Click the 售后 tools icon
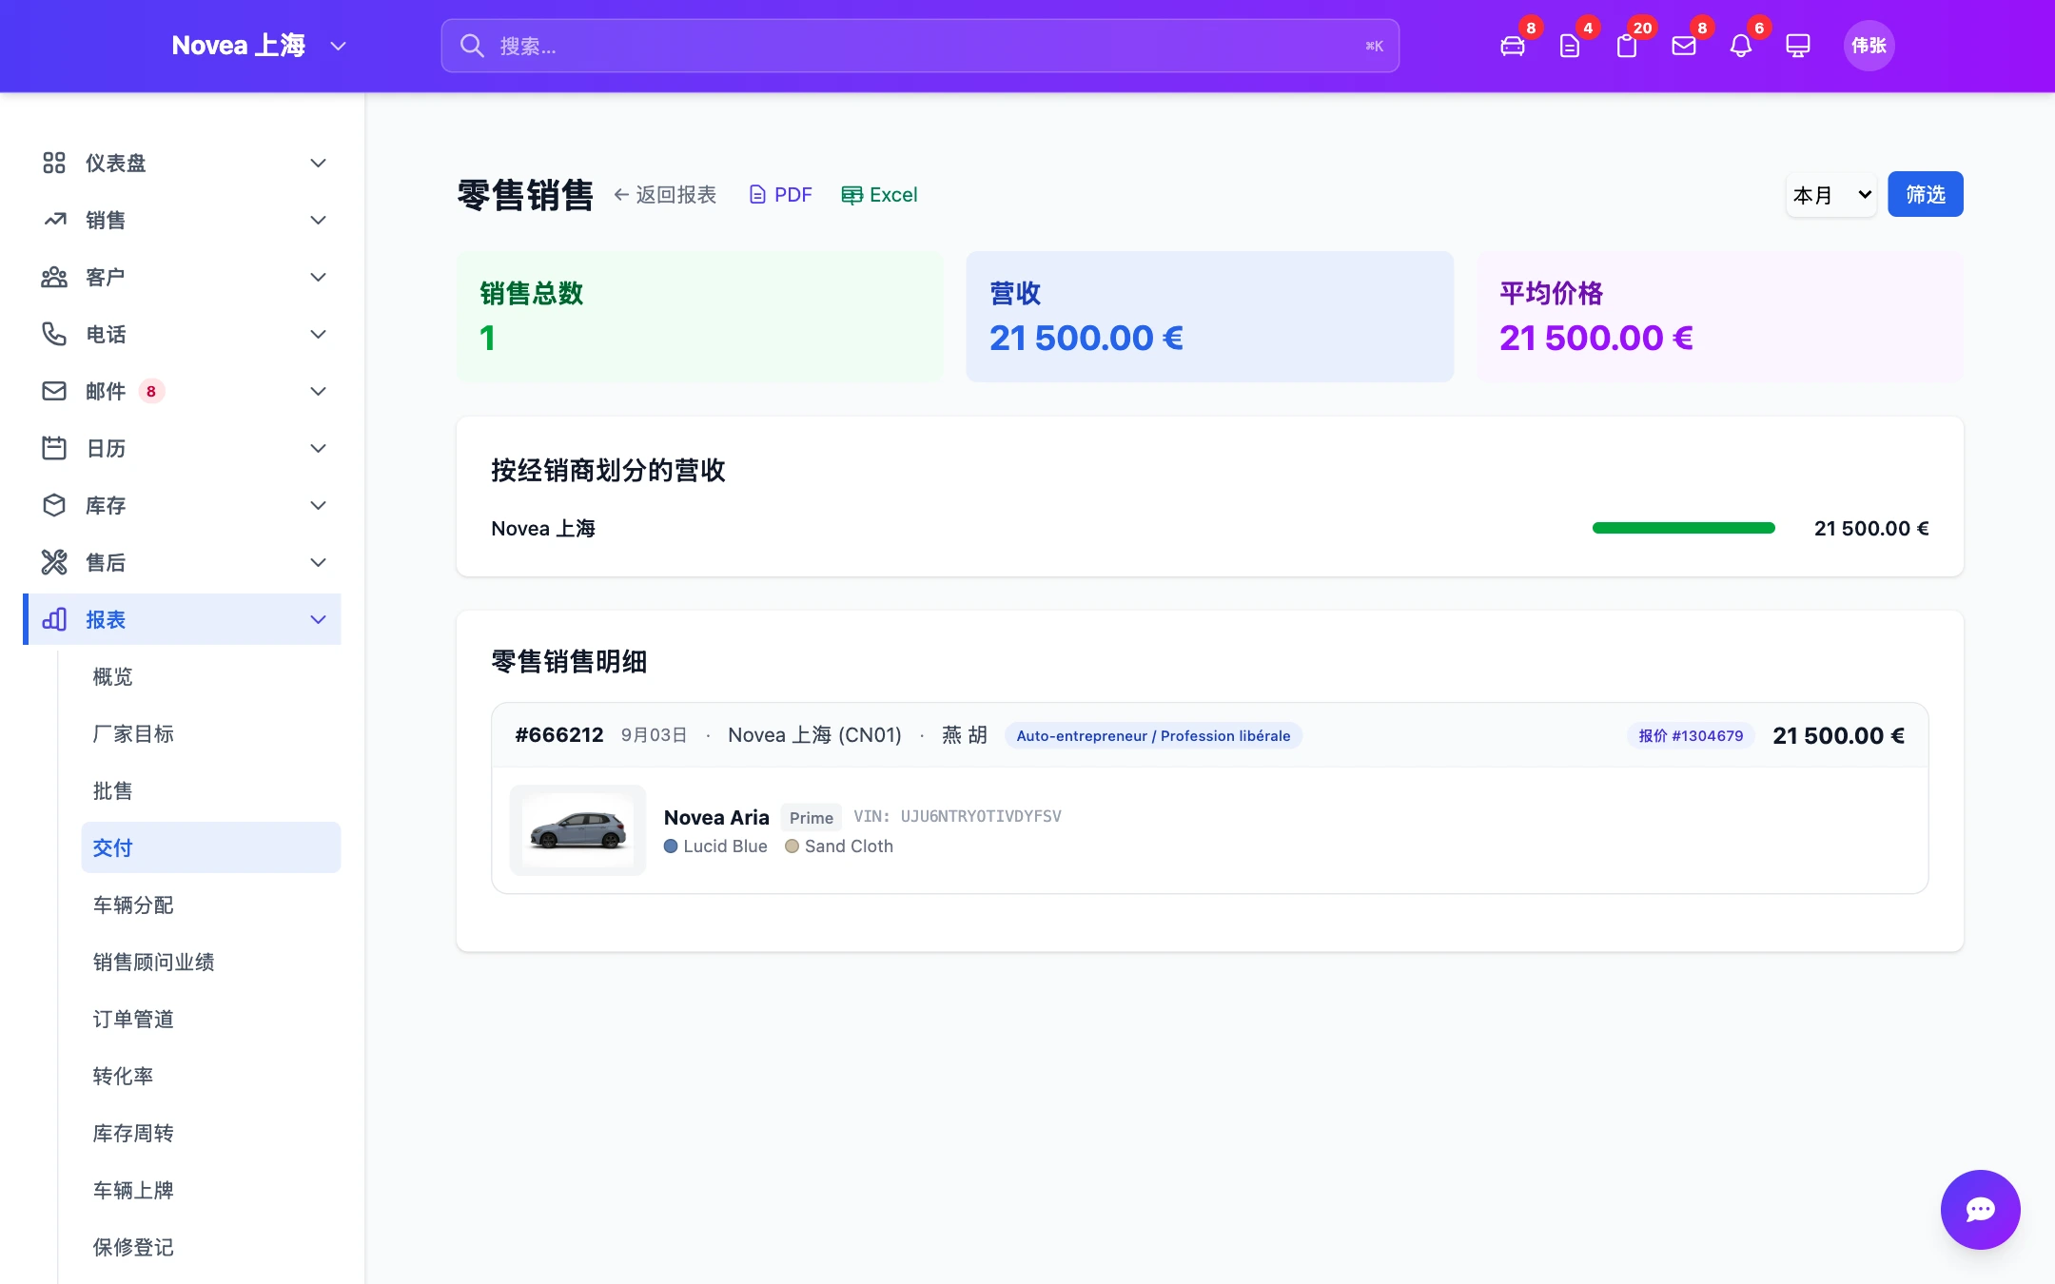Image resolution: width=2055 pixels, height=1284 pixels. pyautogui.click(x=54, y=562)
